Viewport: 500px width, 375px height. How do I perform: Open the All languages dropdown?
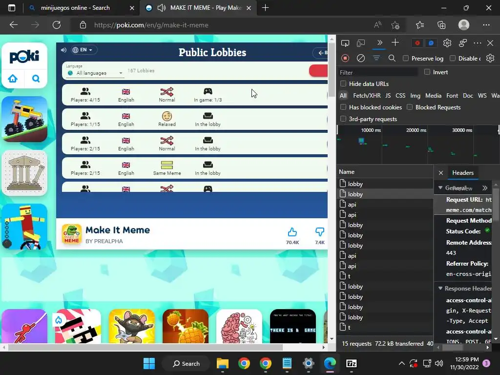point(95,73)
